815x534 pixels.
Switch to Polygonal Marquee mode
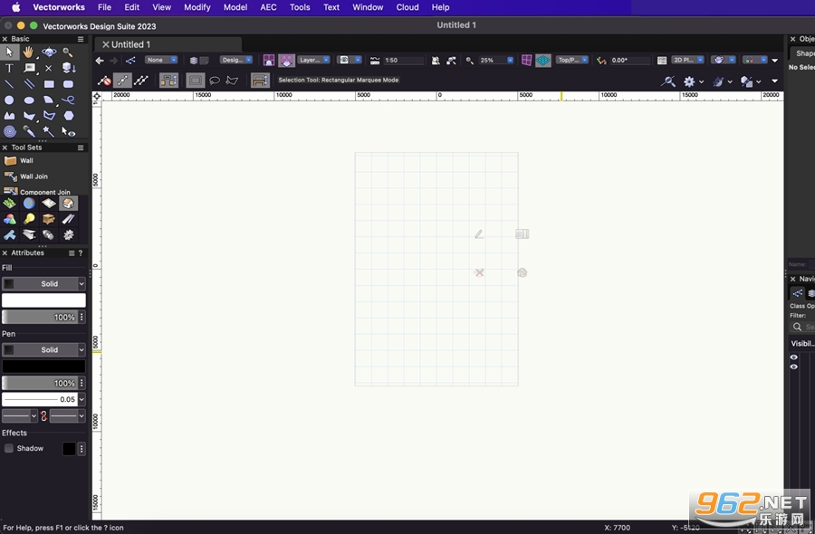point(233,80)
